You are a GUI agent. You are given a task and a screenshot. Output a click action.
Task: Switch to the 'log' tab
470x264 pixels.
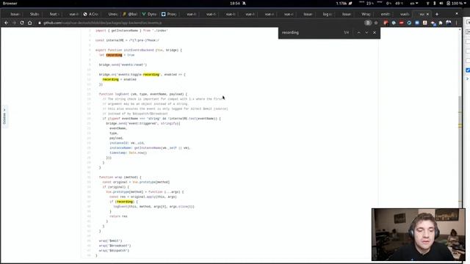point(327,14)
